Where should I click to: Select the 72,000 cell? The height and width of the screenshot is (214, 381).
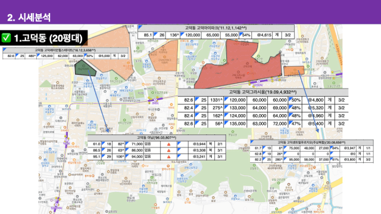(x=277, y=124)
